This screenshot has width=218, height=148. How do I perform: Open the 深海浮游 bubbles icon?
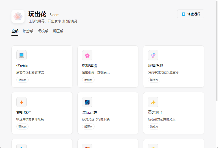[x=153, y=55]
